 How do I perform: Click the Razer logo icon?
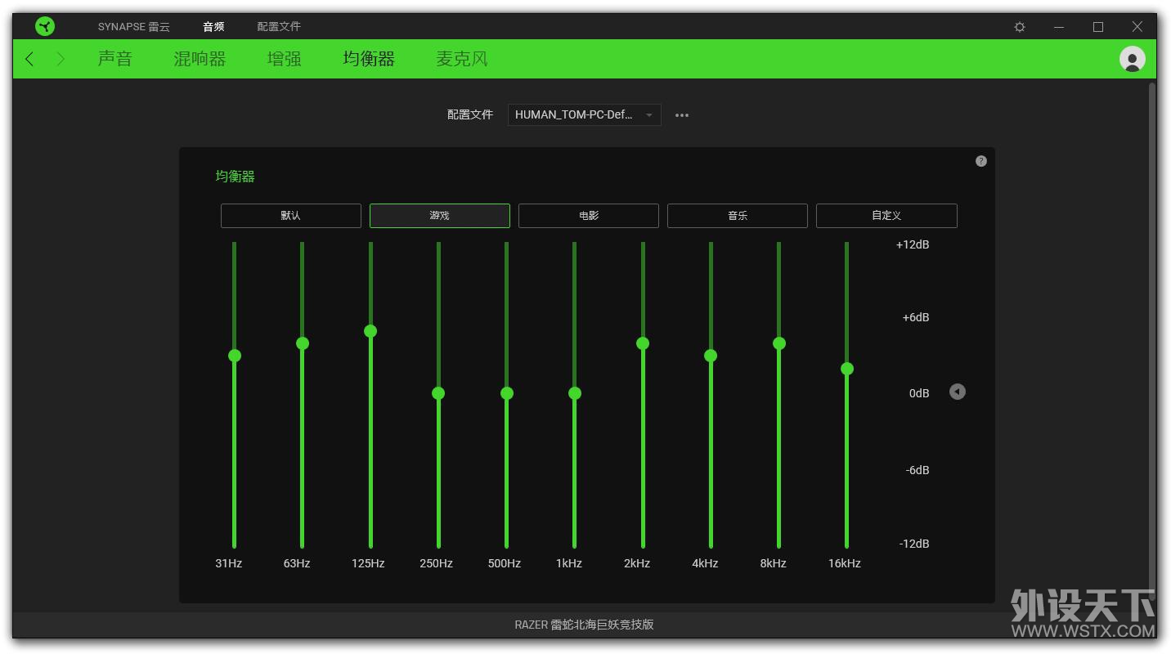click(45, 27)
